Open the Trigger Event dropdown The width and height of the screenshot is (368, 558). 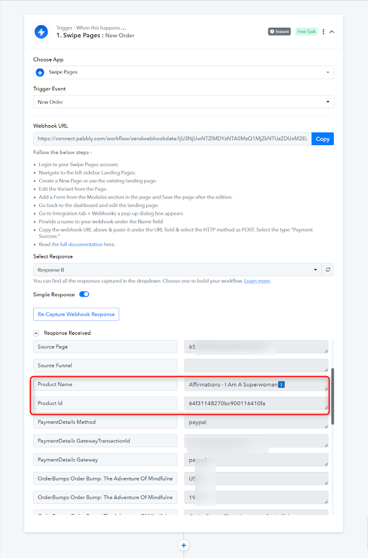183,102
